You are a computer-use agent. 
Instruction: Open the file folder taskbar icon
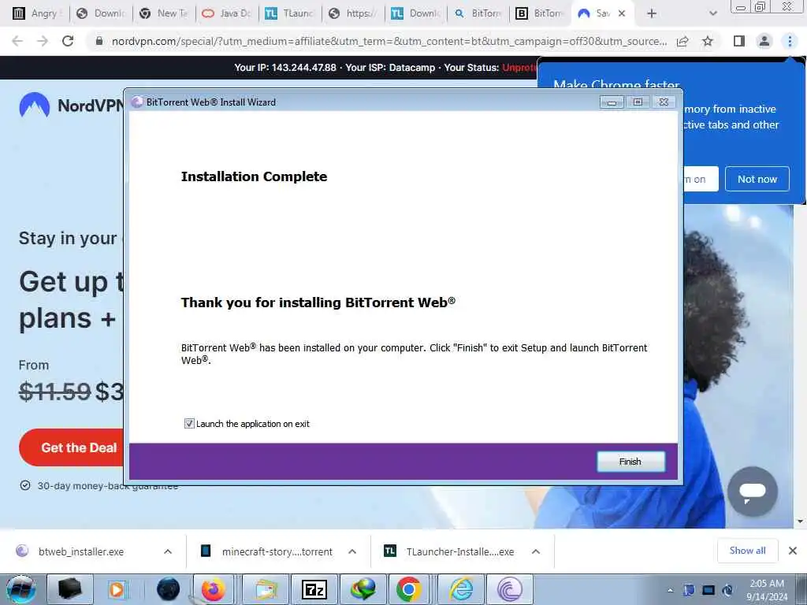pyautogui.click(x=265, y=589)
